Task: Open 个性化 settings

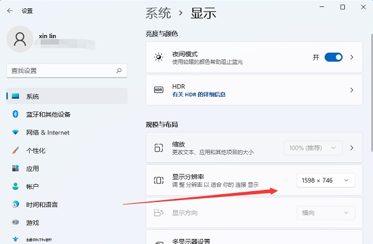Action: pos(67,150)
